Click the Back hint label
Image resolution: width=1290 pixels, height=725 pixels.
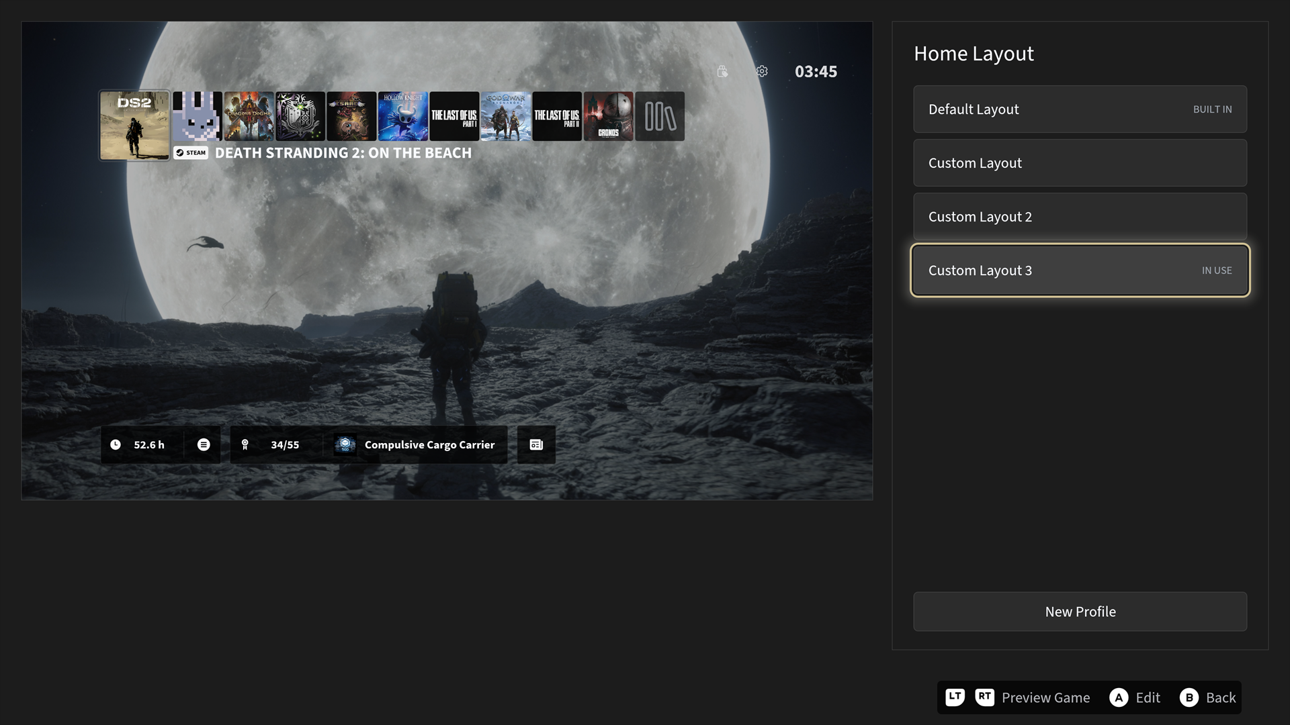pyautogui.click(x=1221, y=697)
